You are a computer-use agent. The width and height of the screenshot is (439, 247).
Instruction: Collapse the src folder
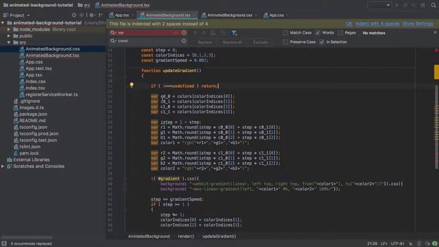[x=9, y=43]
